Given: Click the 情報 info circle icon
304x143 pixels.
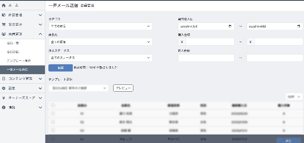Looking at the screenshot, I should (x=3, y=107).
